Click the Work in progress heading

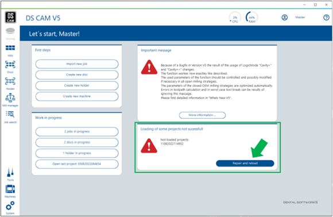(x=48, y=118)
